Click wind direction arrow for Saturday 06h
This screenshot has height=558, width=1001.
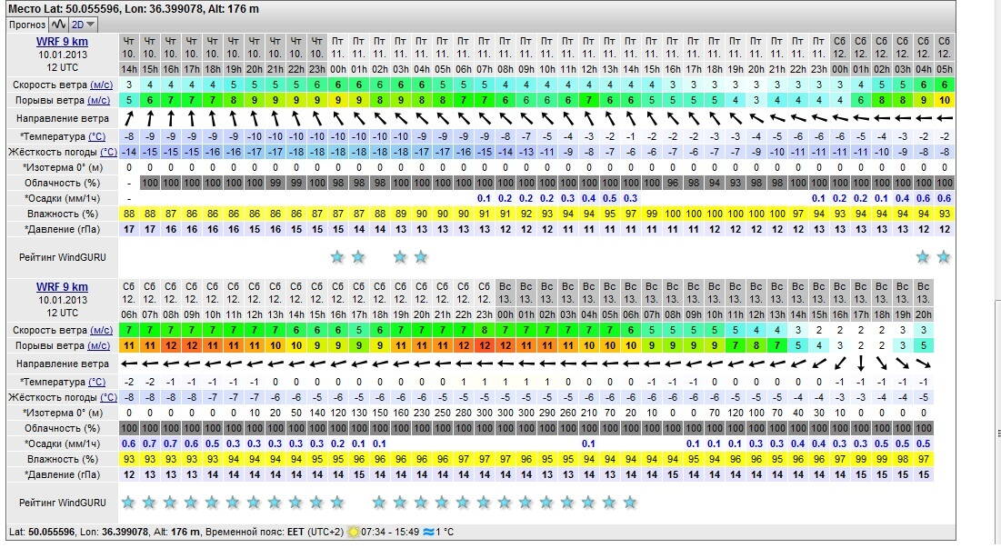(128, 364)
